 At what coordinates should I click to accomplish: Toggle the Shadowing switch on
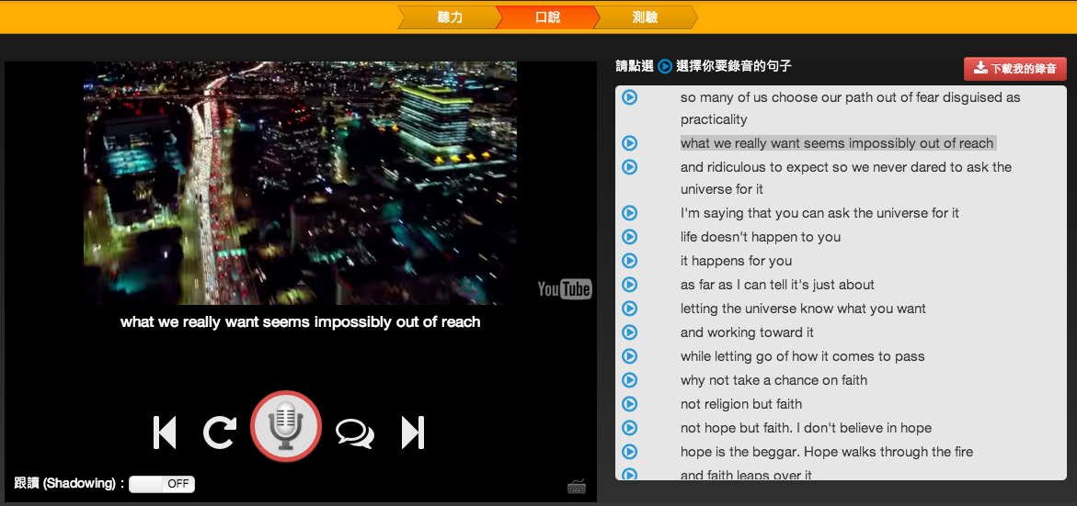pos(162,484)
